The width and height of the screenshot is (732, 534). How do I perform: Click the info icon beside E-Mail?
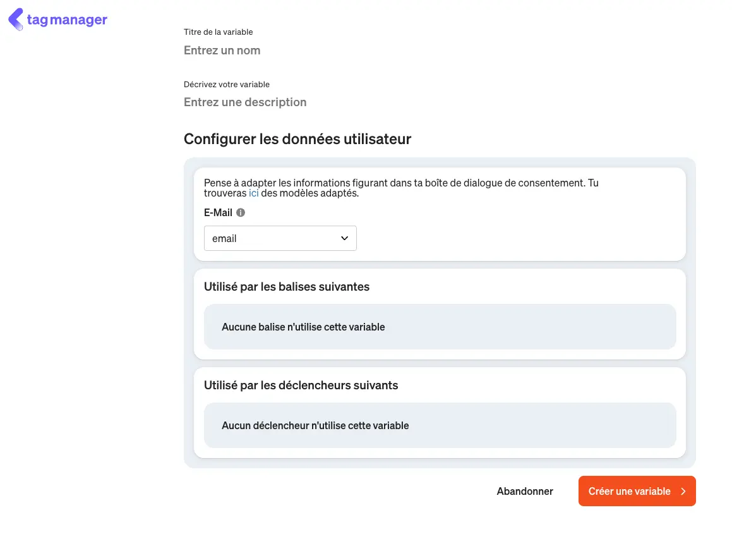[241, 213]
